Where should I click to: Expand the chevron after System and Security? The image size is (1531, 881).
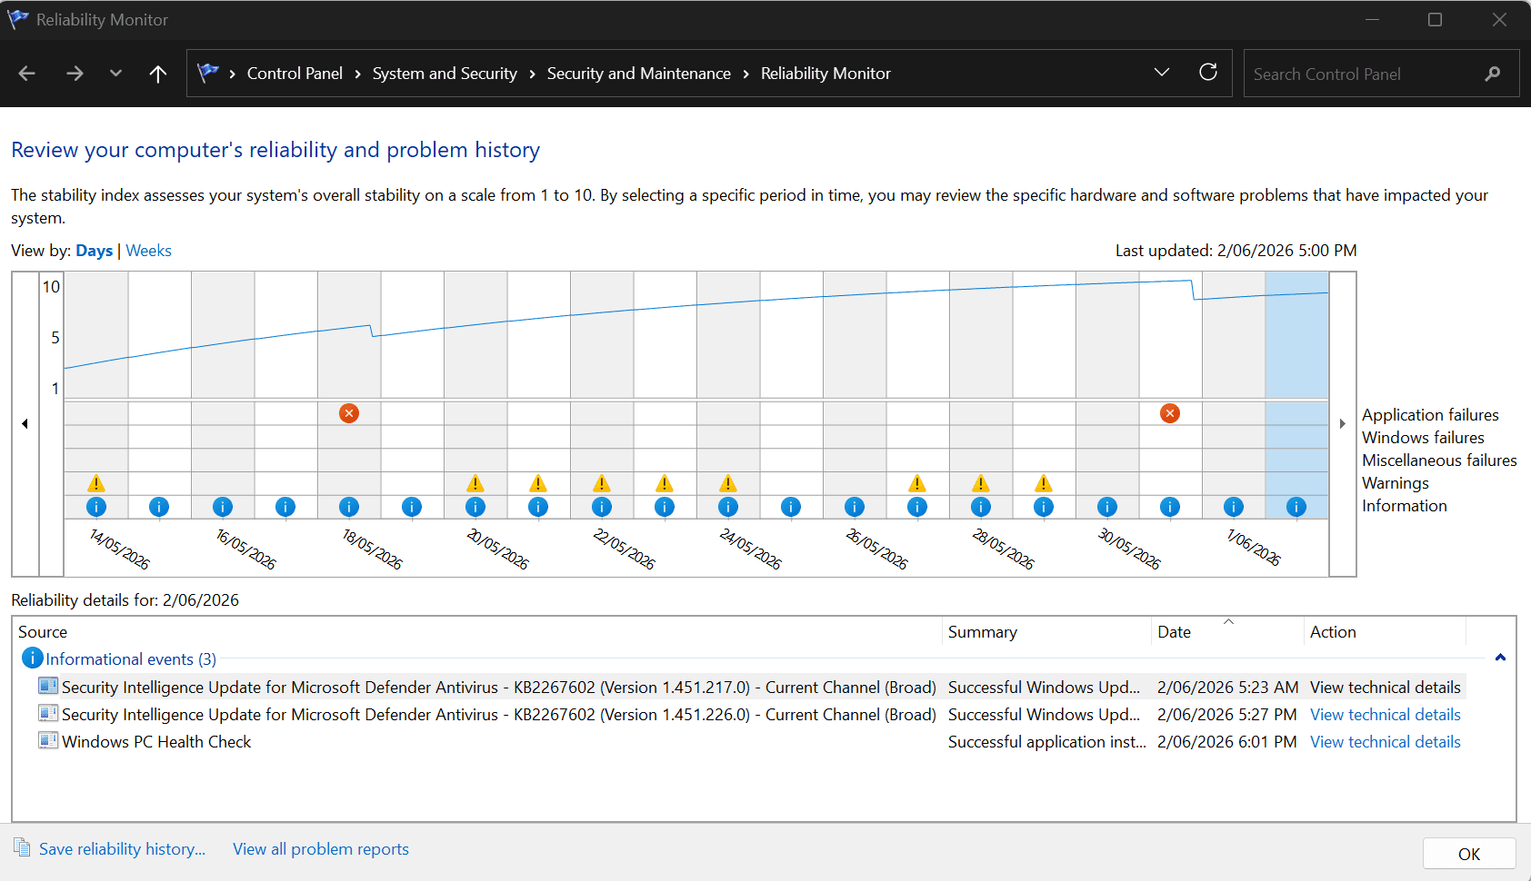[532, 74]
